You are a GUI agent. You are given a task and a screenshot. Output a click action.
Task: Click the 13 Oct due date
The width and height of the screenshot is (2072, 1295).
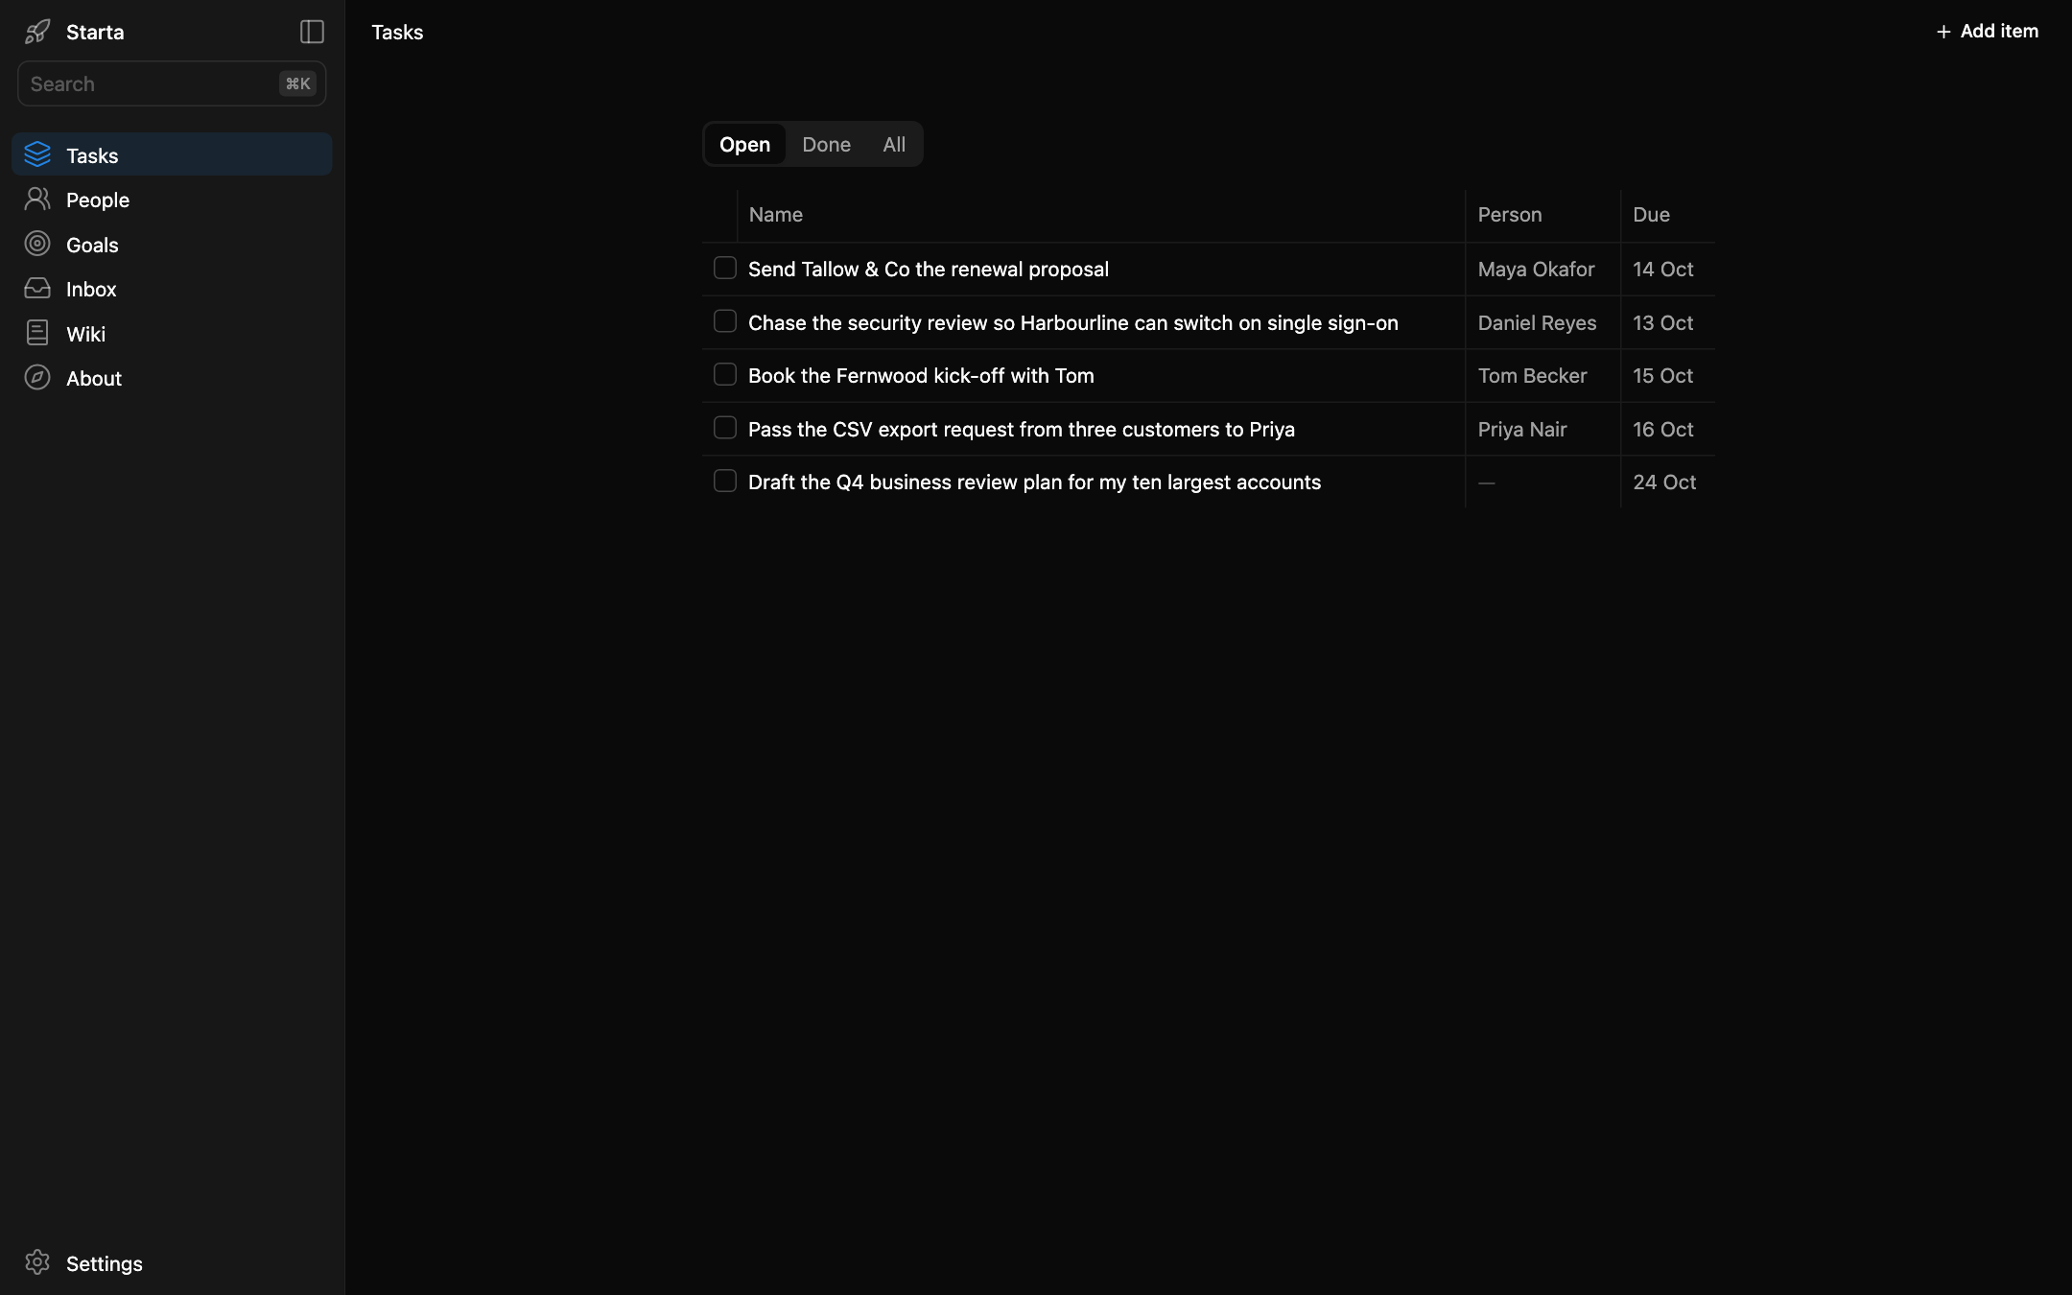point(1663,323)
